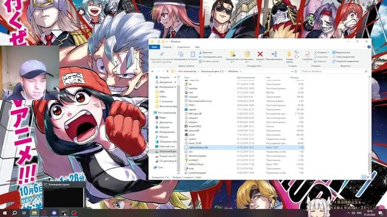Click Скопировать путь in the ribbon

(x=210, y=57)
